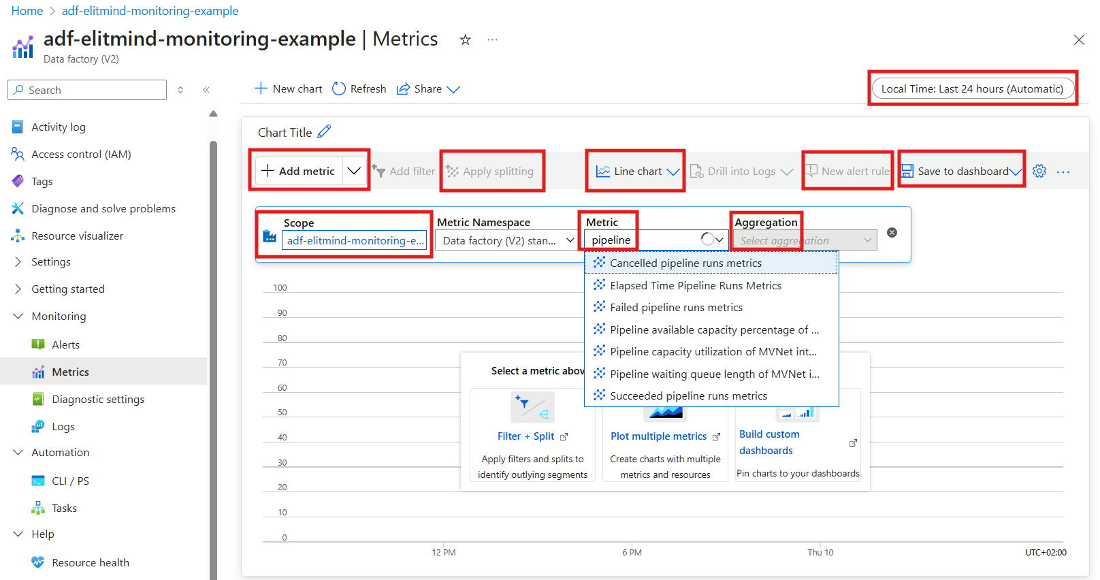This screenshot has width=1100, height=580.
Task: Edit chart title with the pencil icon
Action: tap(324, 131)
